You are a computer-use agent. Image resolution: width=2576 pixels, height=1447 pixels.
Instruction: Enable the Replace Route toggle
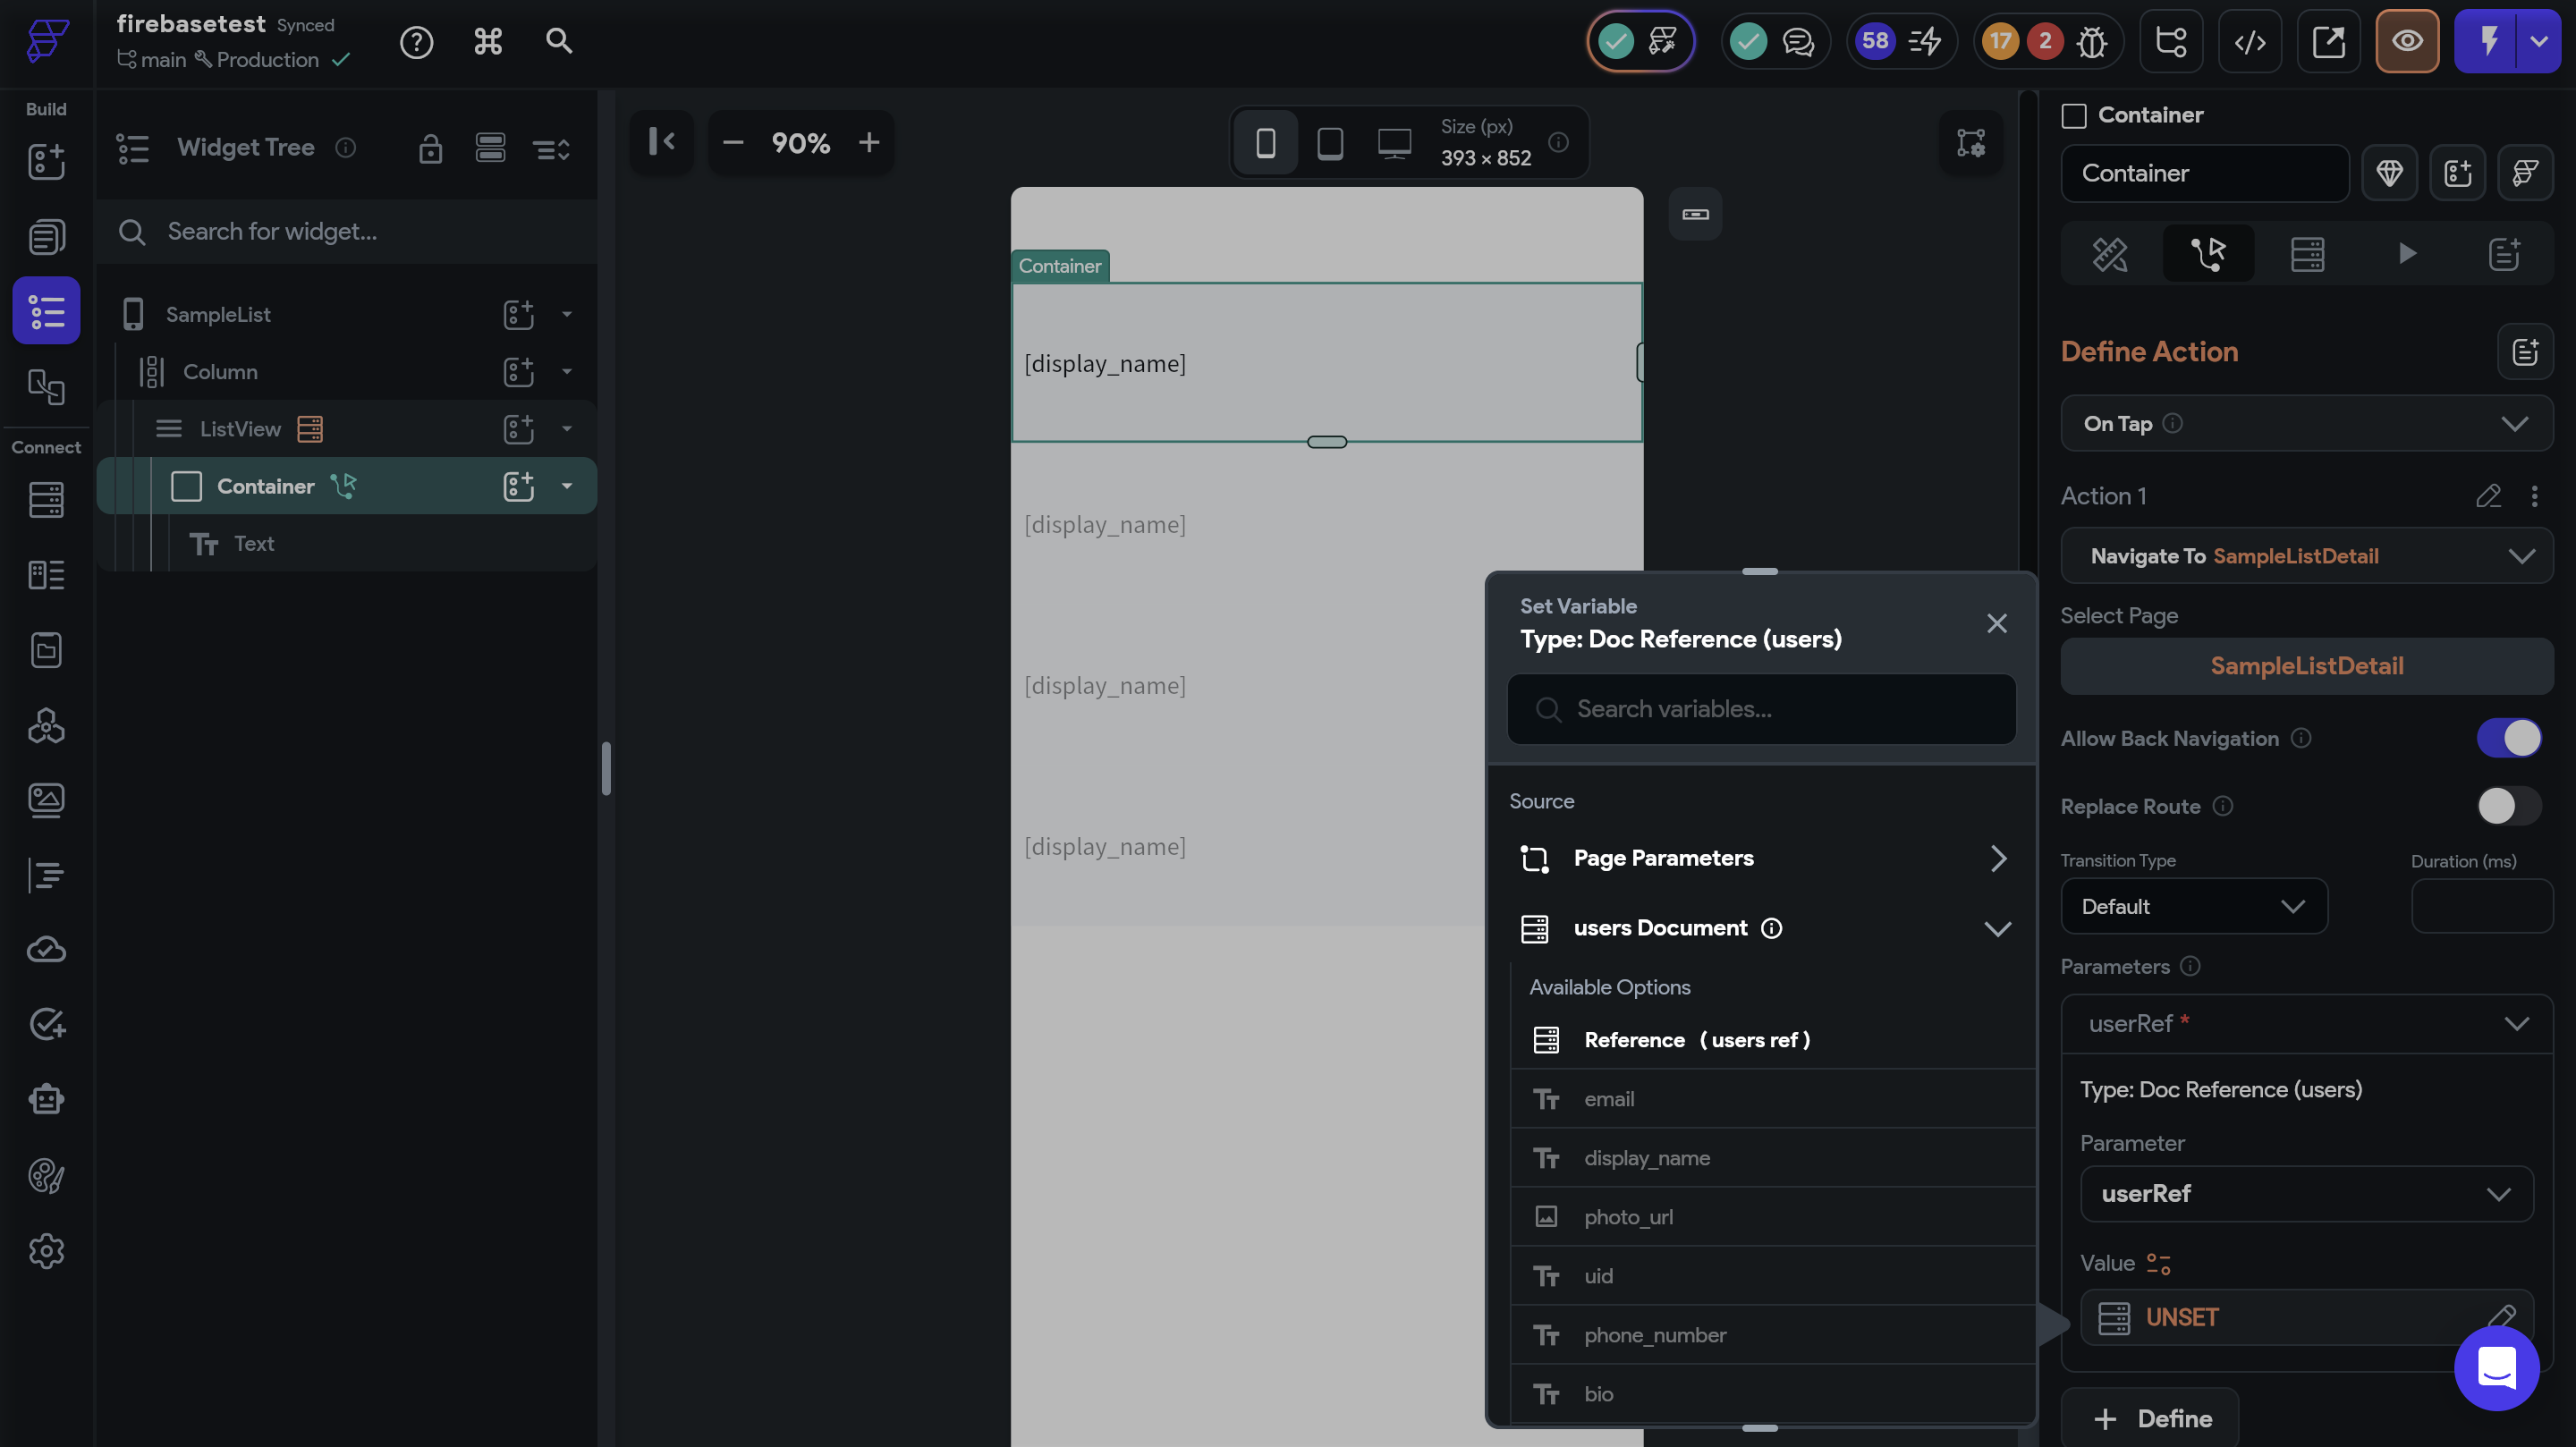[2508, 806]
